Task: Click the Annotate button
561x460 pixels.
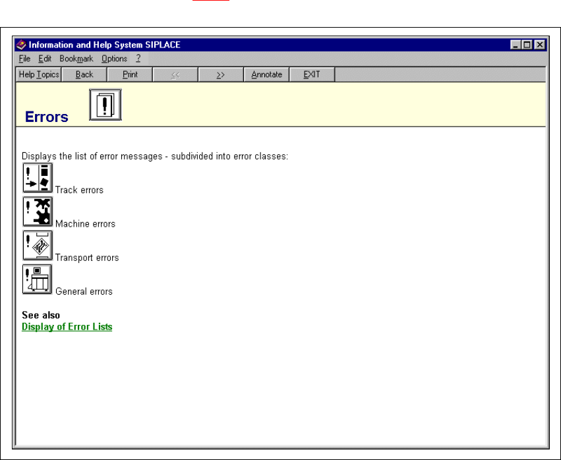Action: click(x=266, y=74)
